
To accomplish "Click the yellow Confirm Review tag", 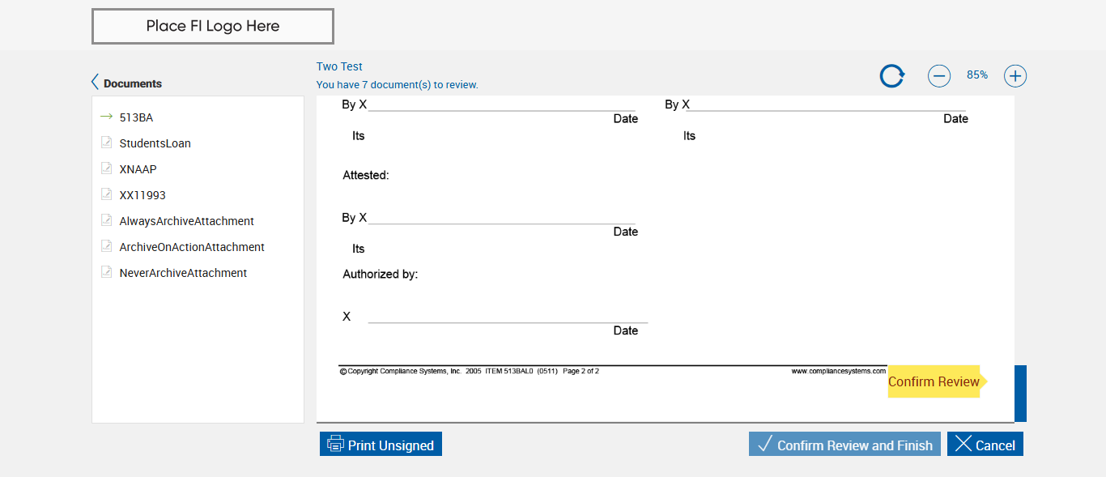I will (934, 381).
